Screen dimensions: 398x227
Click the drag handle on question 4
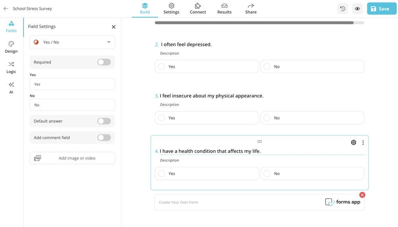point(259,141)
